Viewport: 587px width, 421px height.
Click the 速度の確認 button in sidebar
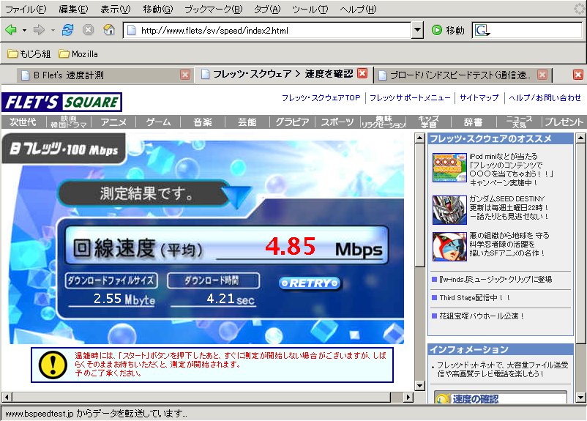tap(501, 398)
